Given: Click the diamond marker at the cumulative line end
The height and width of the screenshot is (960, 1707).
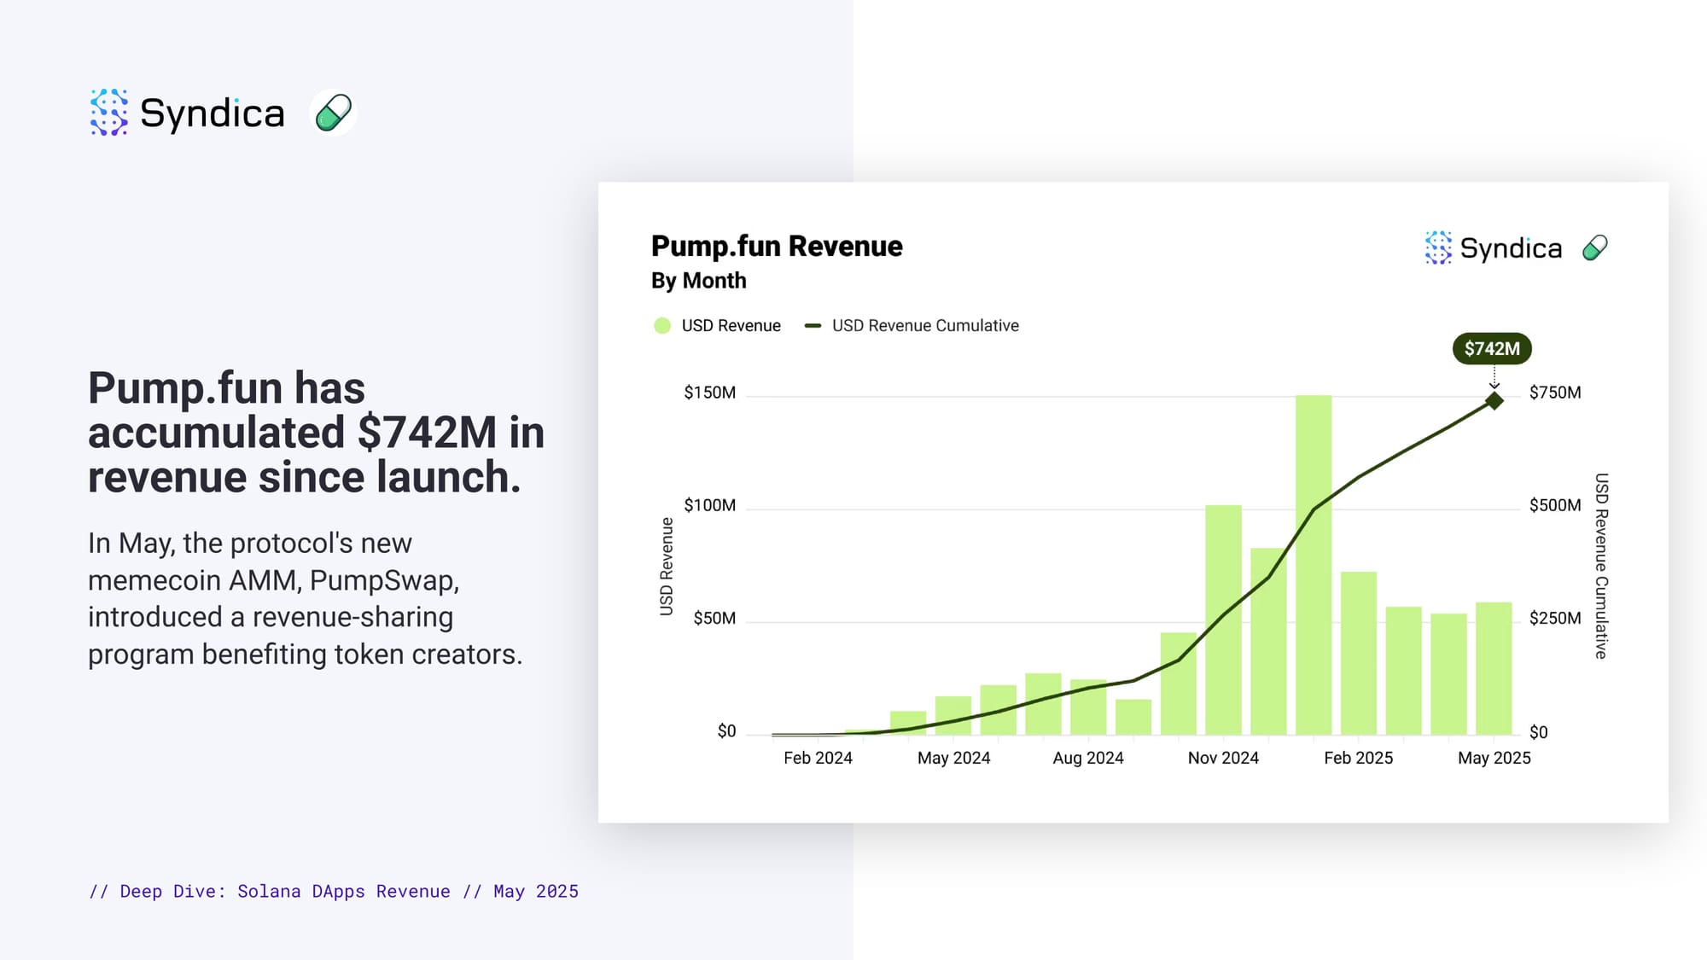Looking at the screenshot, I should coord(1494,400).
